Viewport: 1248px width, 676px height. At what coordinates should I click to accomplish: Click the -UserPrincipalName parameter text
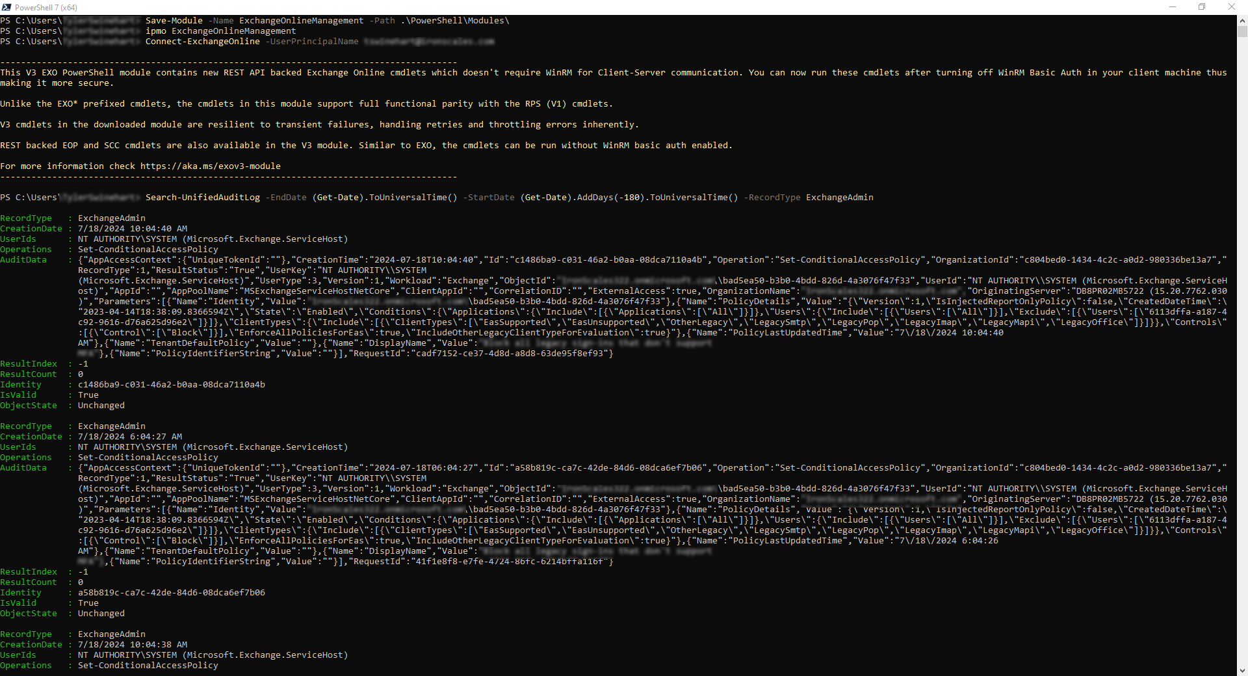(x=311, y=42)
